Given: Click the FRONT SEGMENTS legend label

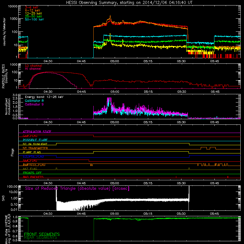Looking at the screenshot, I should point(42,234).
